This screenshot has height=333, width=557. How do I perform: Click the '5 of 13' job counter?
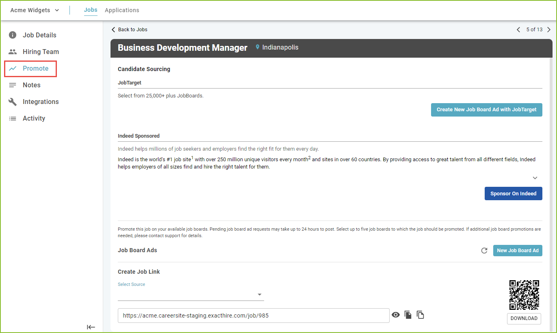[x=534, y=30]
